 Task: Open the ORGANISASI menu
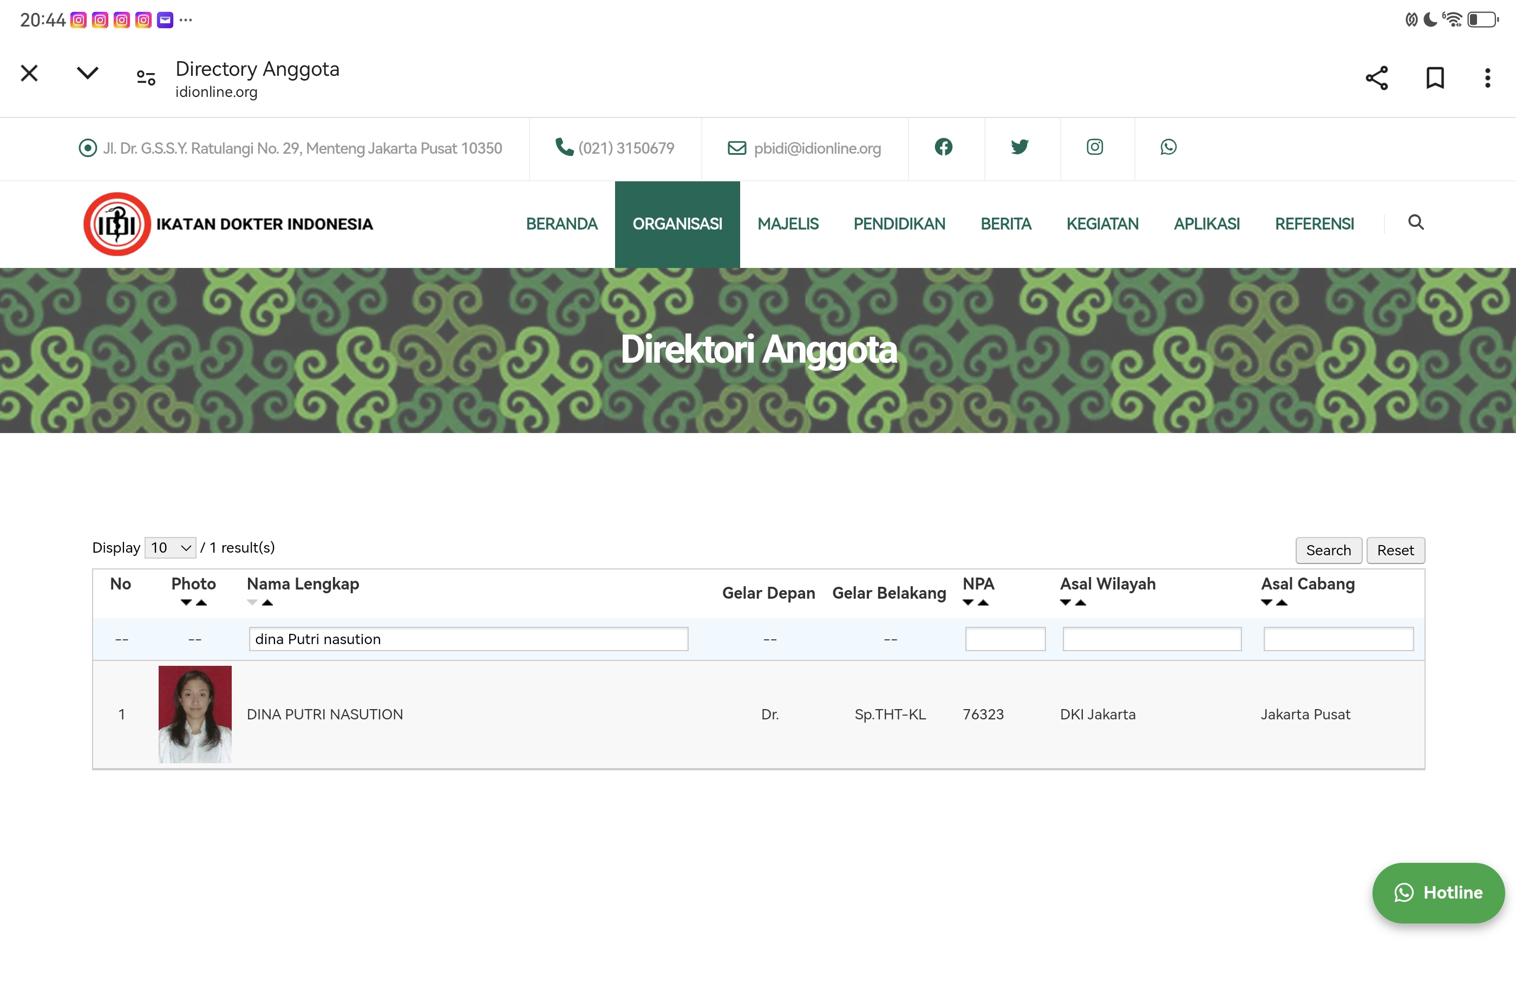(x=677, y=224)
